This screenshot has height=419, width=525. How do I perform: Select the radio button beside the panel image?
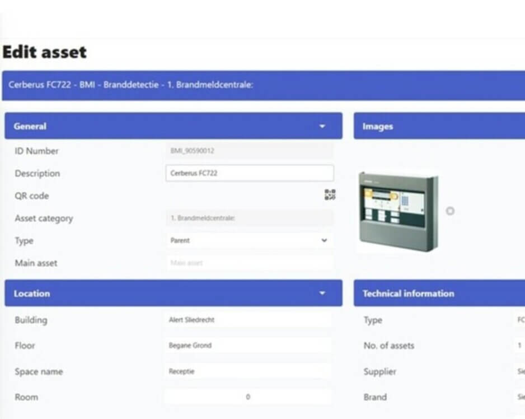(449, 211)
